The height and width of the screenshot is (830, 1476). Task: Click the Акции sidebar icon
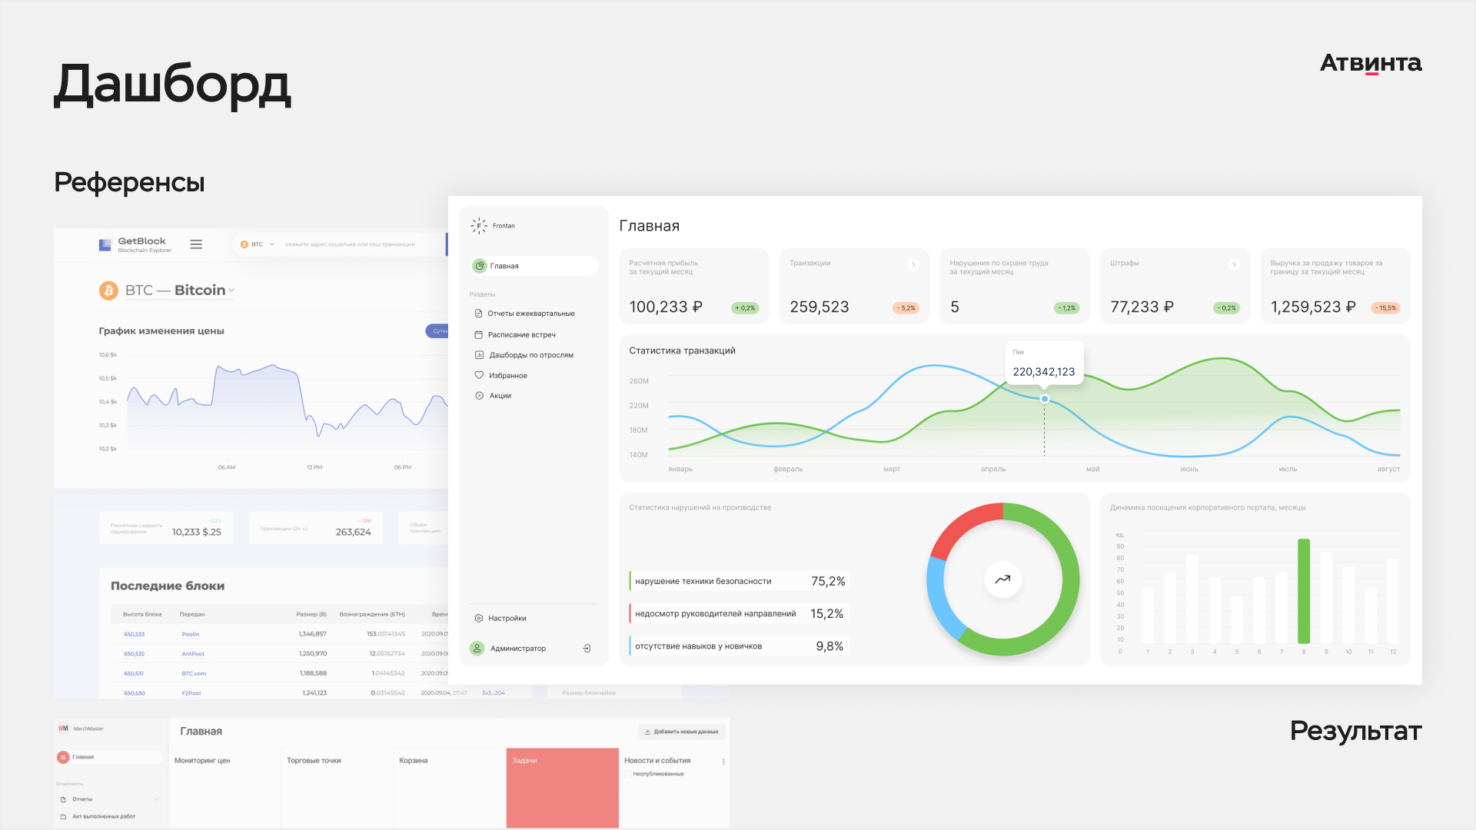(479, 396)
